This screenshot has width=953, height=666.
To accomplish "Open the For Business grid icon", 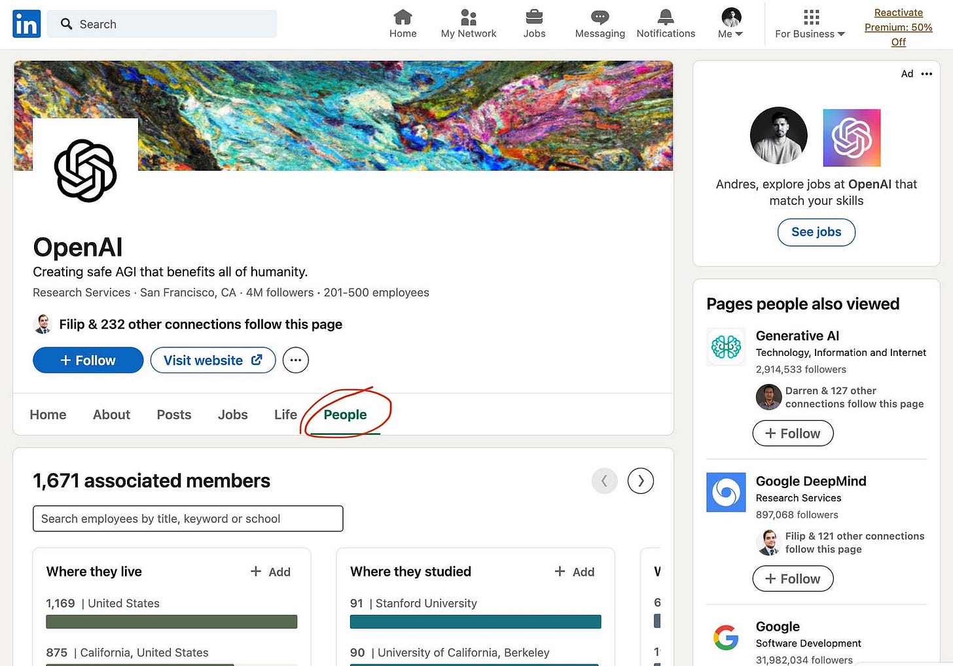I will tap(811, 16).
